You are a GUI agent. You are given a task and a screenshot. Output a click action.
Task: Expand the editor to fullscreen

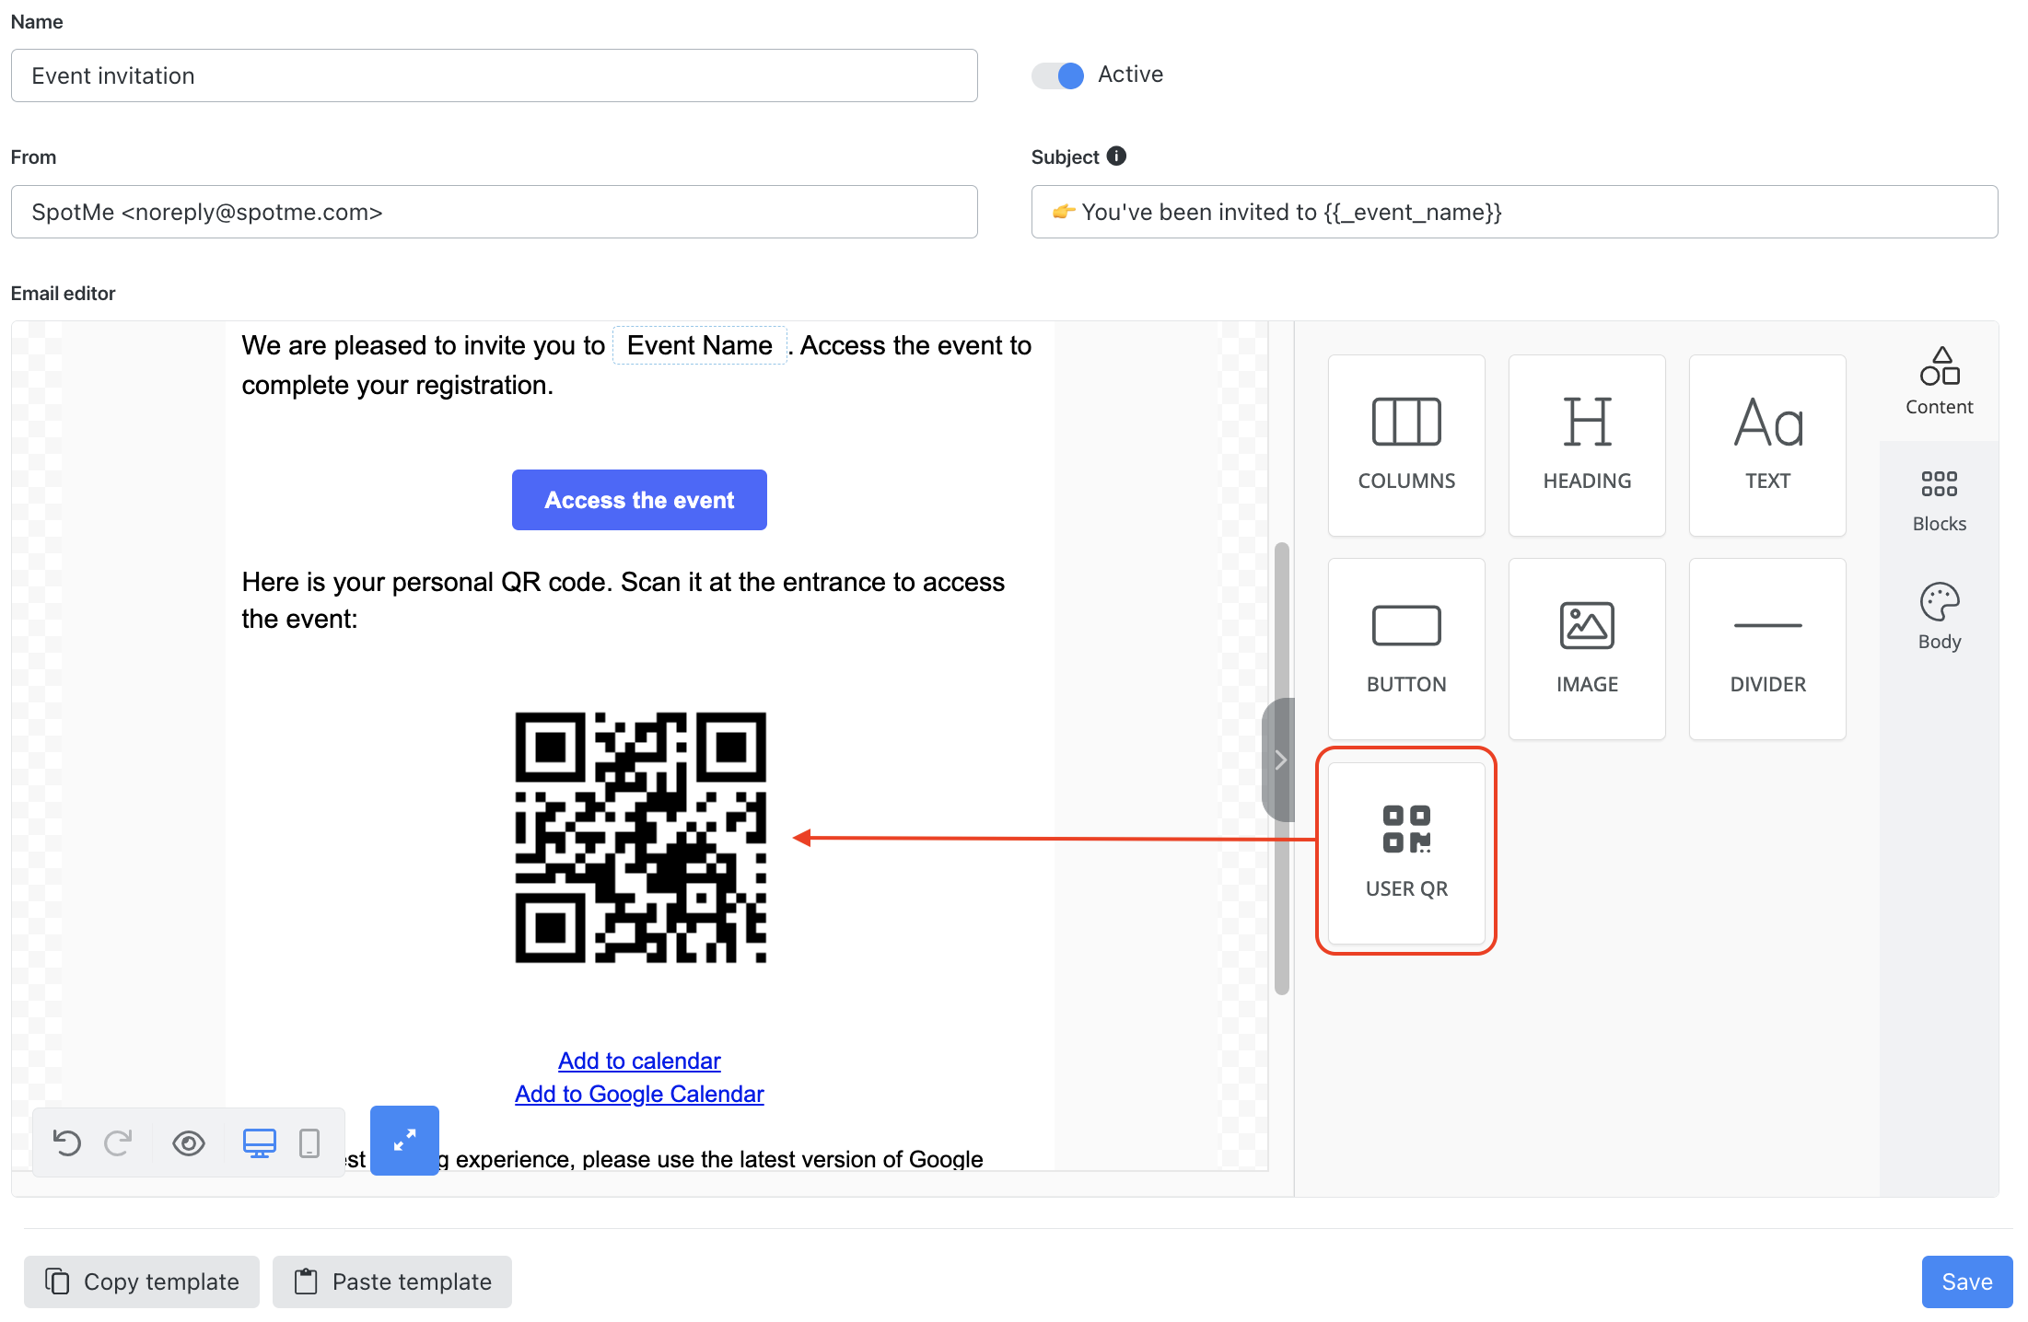point(404,1141)
